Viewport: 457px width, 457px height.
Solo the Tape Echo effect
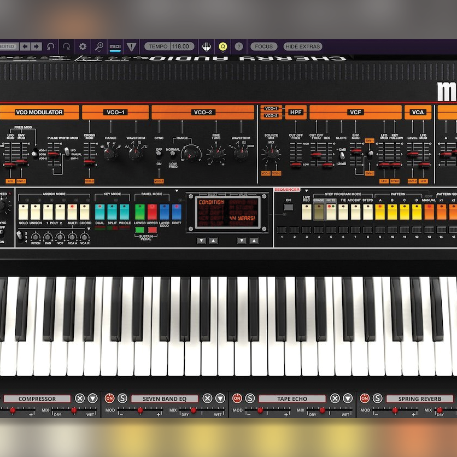[250, 398]
